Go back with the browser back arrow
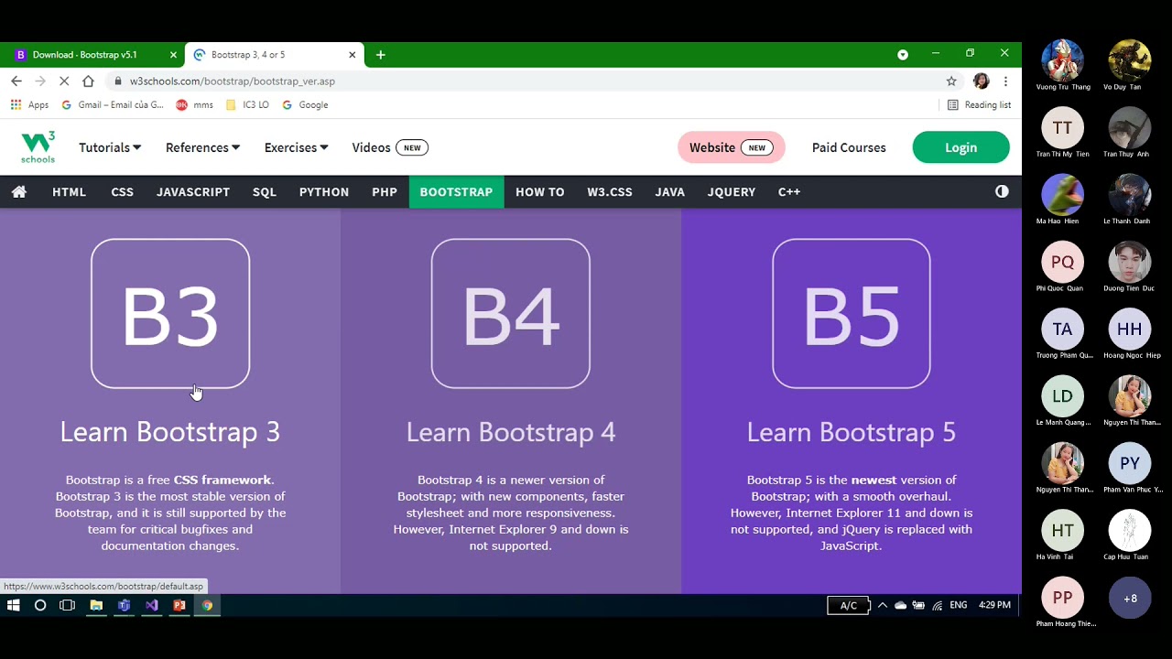 16,81
